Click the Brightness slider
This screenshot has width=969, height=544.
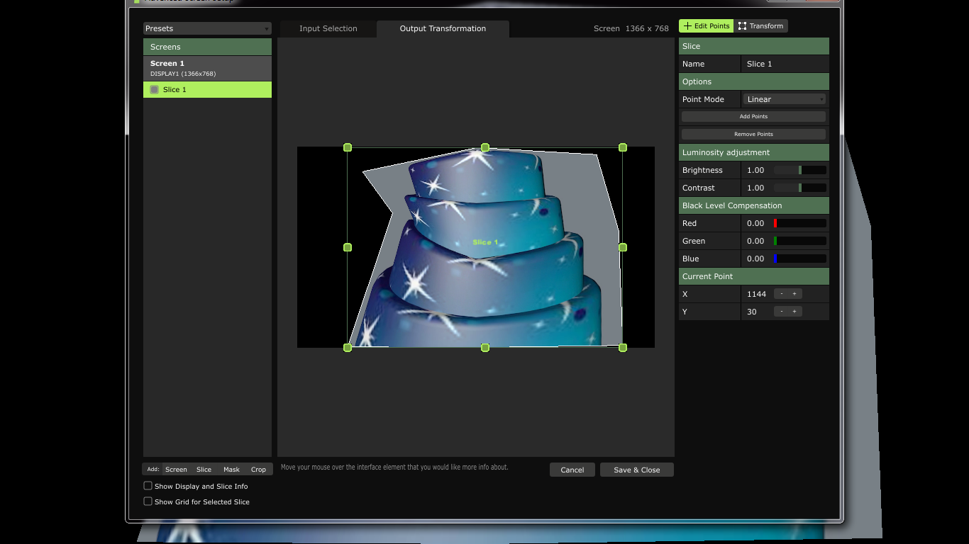pos(799,170)
